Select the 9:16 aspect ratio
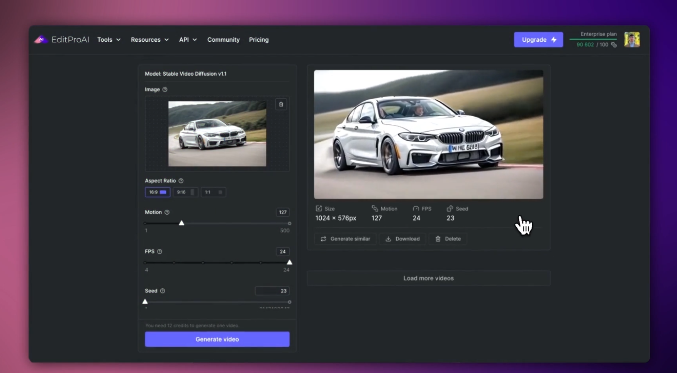 click(185, 192)
